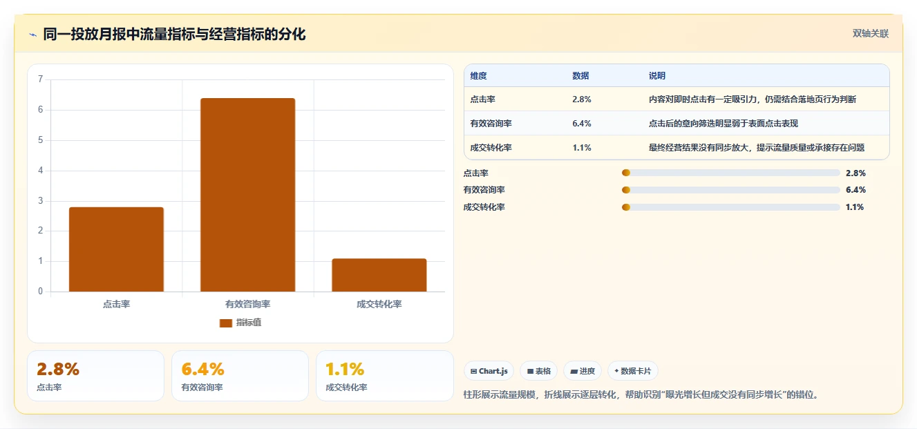
Task: Click the footer note starting 柱形展示流量规模
Action: click(641, 395)
